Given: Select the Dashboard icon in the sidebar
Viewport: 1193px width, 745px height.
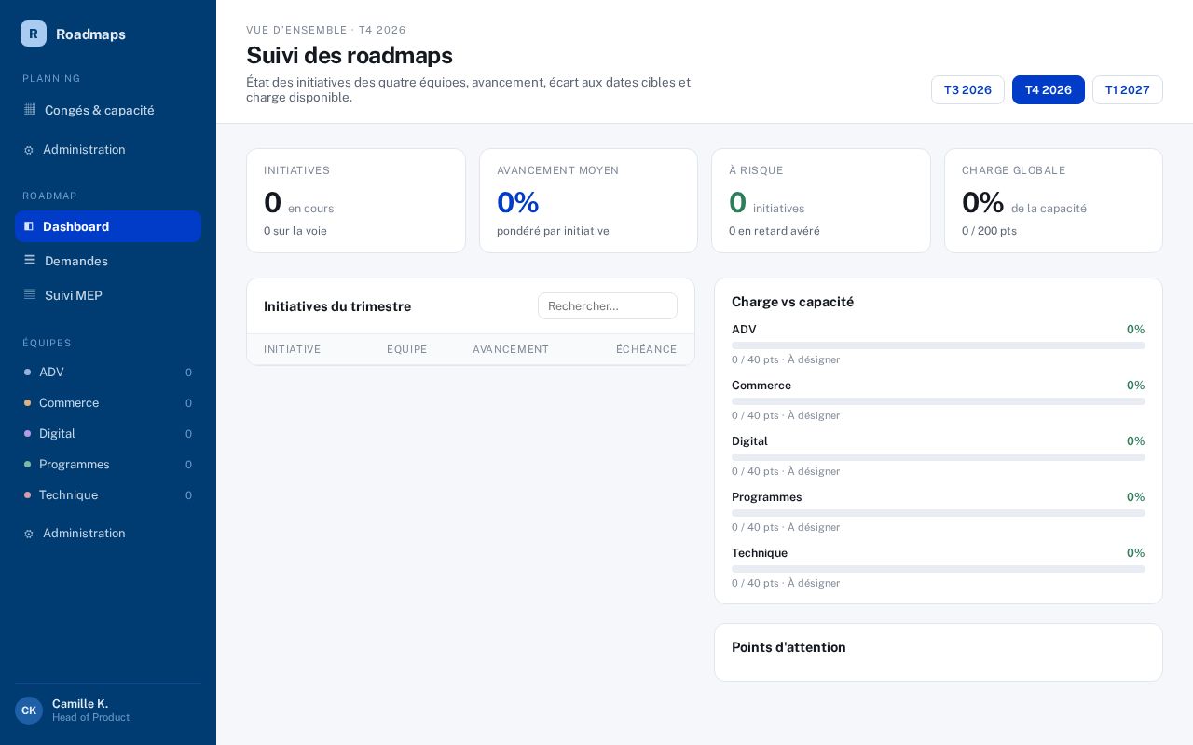Looking at the screenshot, I should (29, 226).
